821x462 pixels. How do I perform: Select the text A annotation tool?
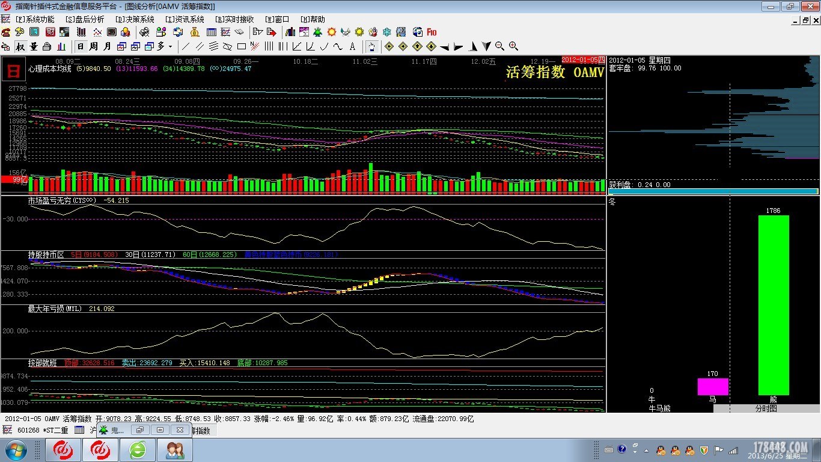pyautogui.click(x=352, y=46)
